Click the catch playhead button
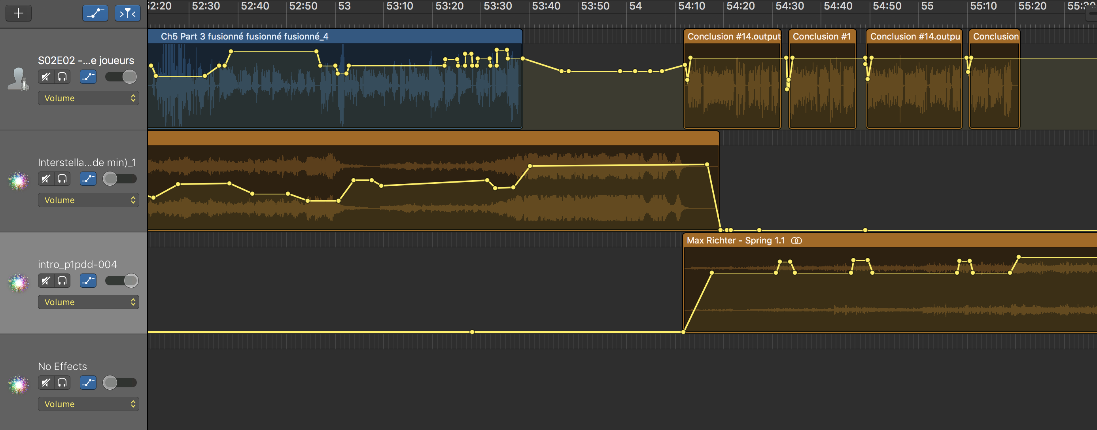Viewport: 1097px width, 430px height. click(x=127, y=13)
